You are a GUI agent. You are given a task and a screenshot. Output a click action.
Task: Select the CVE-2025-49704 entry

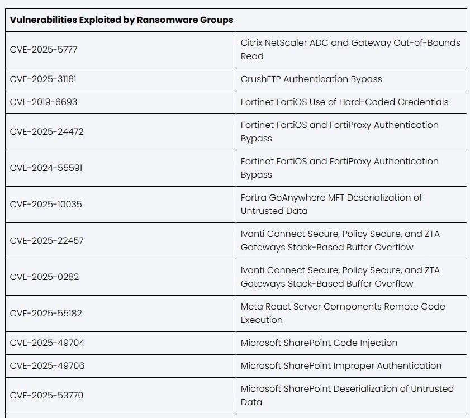coord(47,343)
